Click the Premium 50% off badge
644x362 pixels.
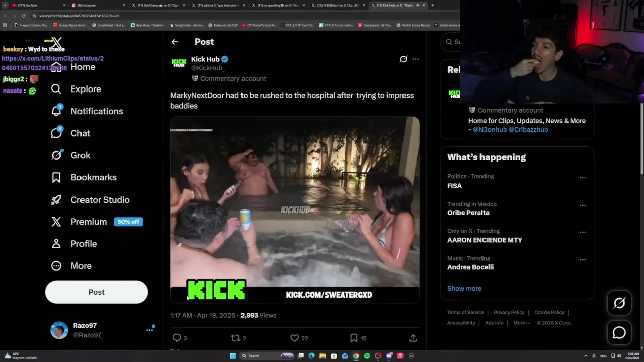tap(128, 222)
